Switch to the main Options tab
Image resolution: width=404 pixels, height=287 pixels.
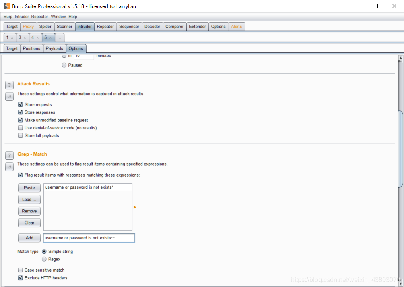(x=218, y=27)
